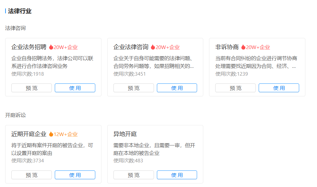317x187 pixels.
Task: Click the flame icon beside 企业法务招聘
Action: click(51, 47)
